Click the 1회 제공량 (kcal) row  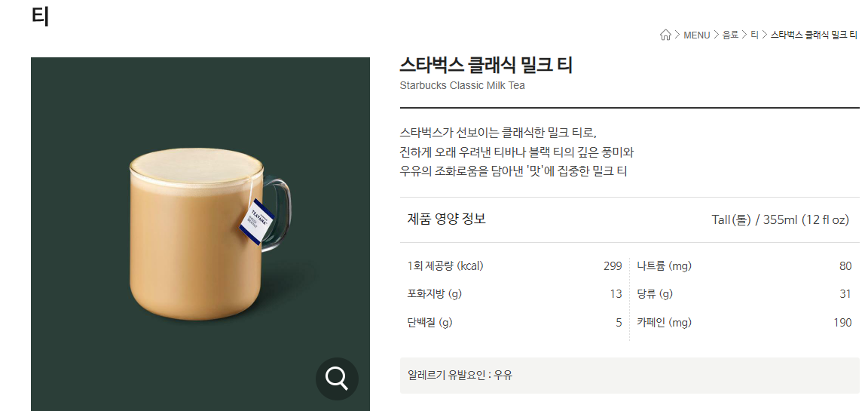coord(515,266)
